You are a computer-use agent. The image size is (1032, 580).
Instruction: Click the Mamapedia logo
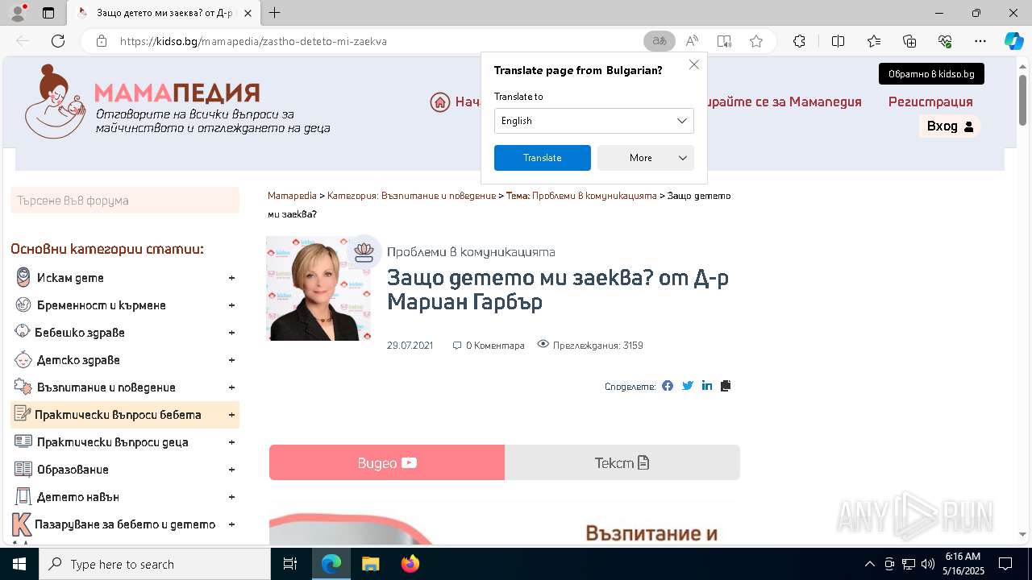point(177,101)
